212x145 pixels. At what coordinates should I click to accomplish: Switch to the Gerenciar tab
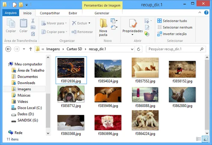102,13
